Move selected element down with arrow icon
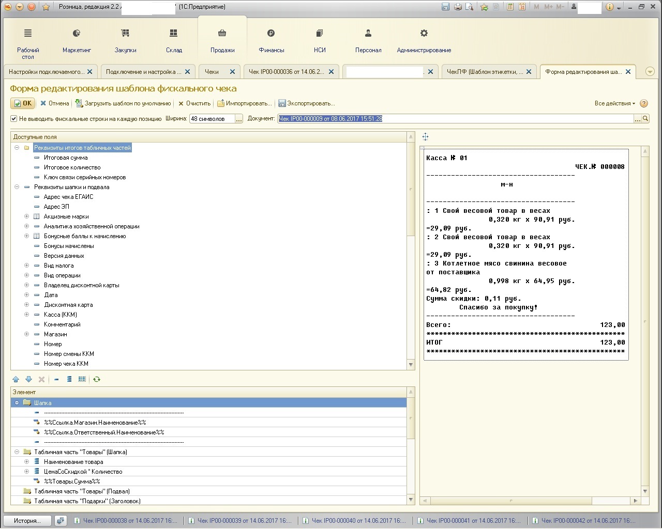Image resolution: width=662 pixels, height=529 pixels. click(x=28, y=379)
